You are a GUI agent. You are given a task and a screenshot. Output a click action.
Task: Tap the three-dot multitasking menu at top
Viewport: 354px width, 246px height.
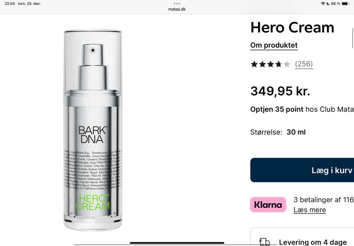pos(177,4)
